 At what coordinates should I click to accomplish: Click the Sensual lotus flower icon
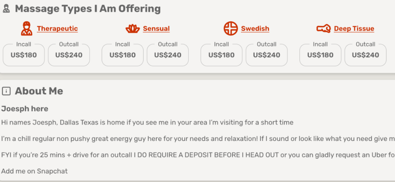133,28
